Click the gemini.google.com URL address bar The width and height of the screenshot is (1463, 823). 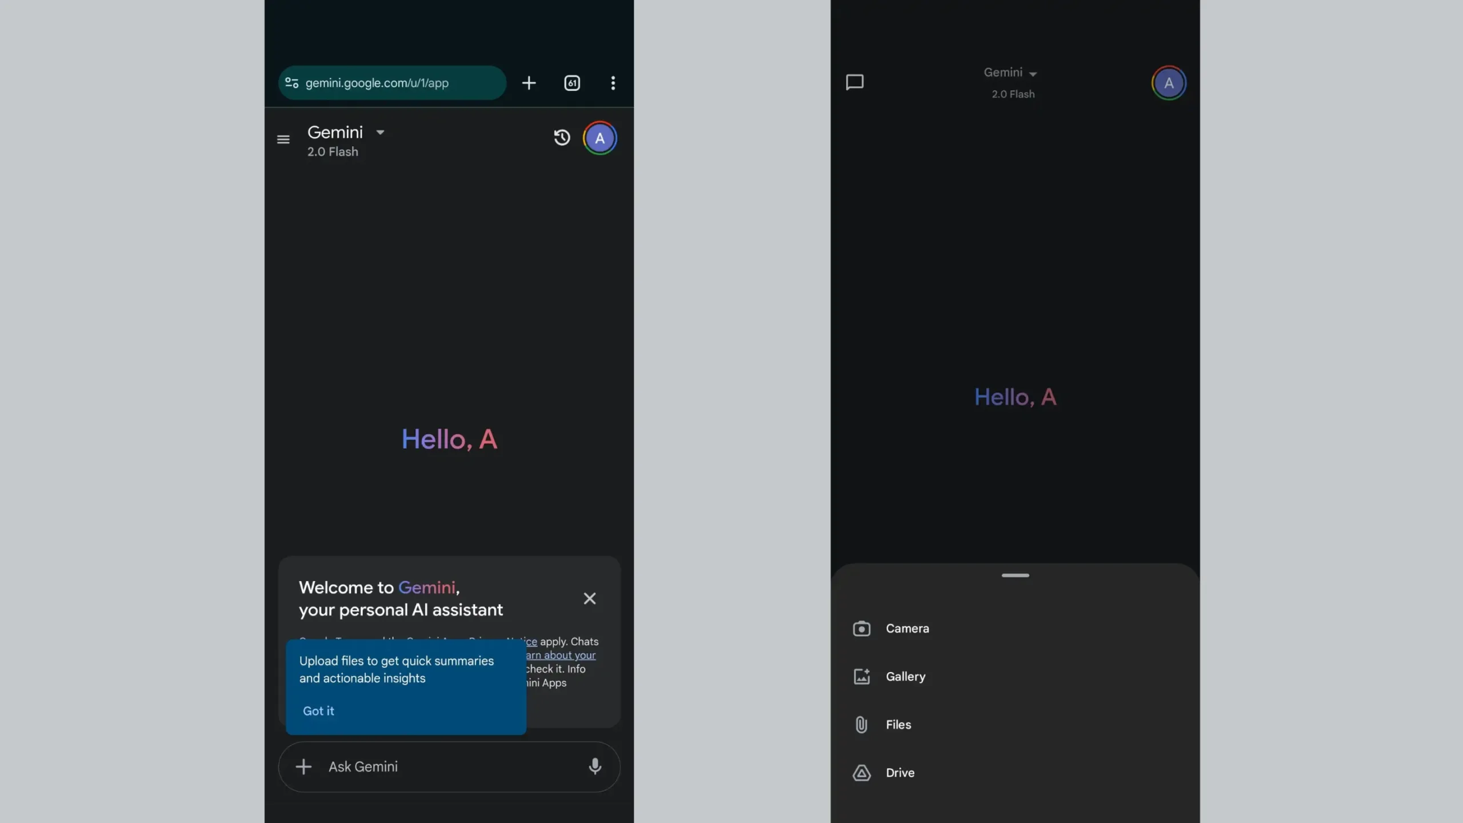pyautogui.click(x=392, y=83)
